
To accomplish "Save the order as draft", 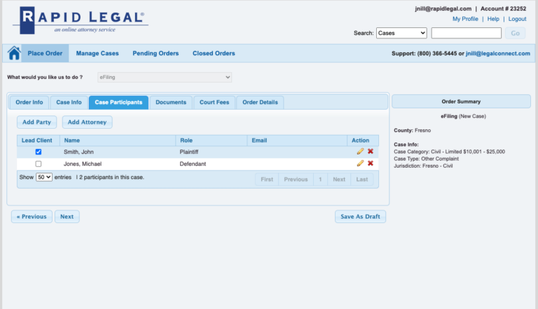I will click(360, 217).
